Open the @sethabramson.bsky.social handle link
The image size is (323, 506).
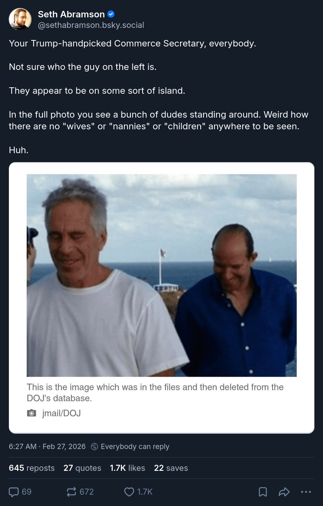point(91,25)
